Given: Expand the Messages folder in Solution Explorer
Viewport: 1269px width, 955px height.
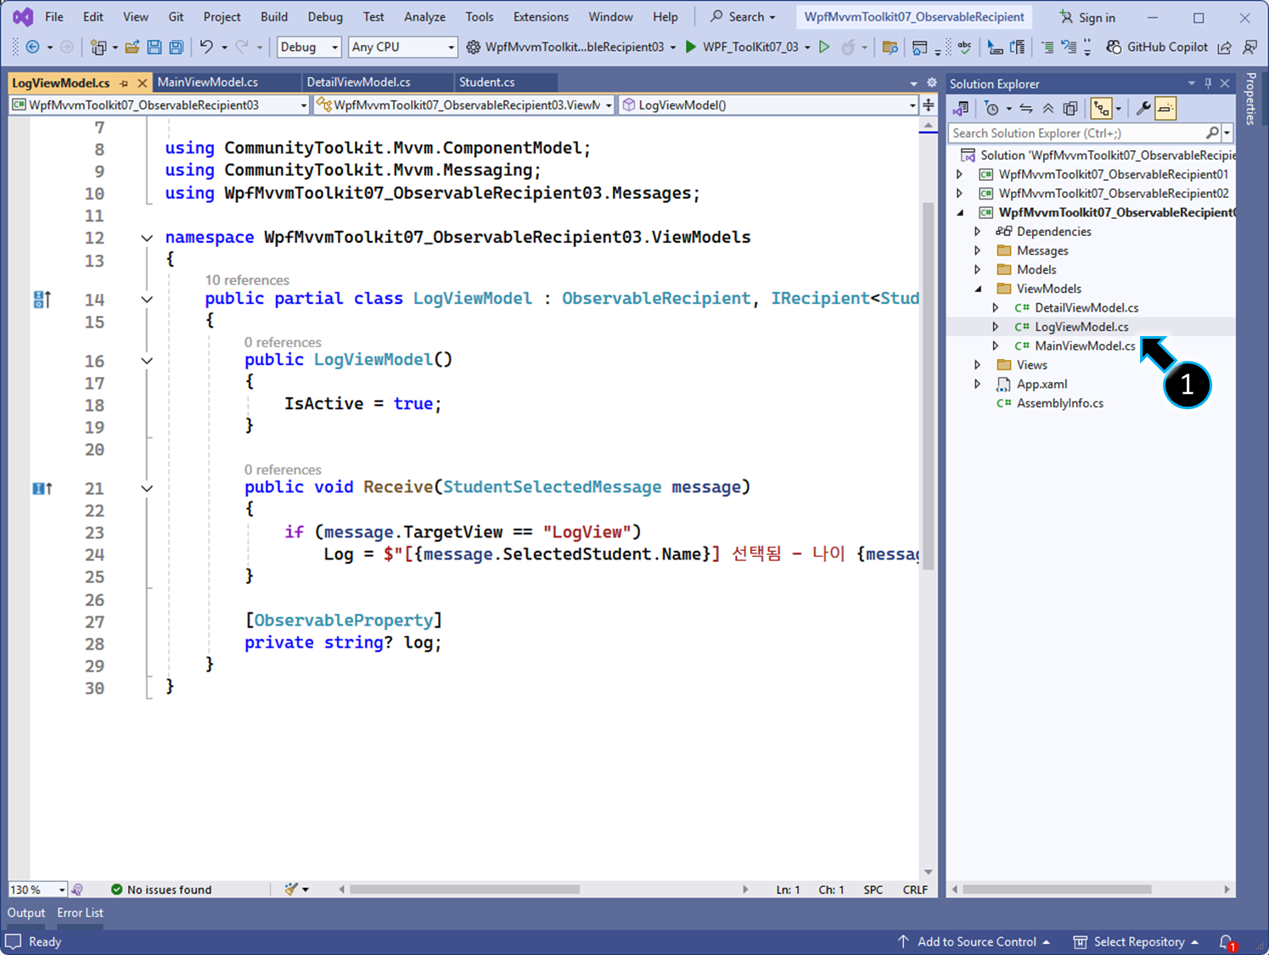Looking at the screenshot, I should 978,250.
